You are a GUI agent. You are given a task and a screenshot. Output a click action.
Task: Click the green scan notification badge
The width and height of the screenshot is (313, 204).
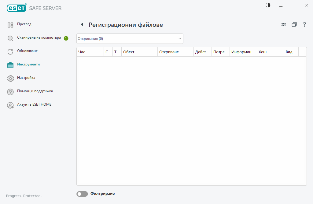tap(66, 38)
